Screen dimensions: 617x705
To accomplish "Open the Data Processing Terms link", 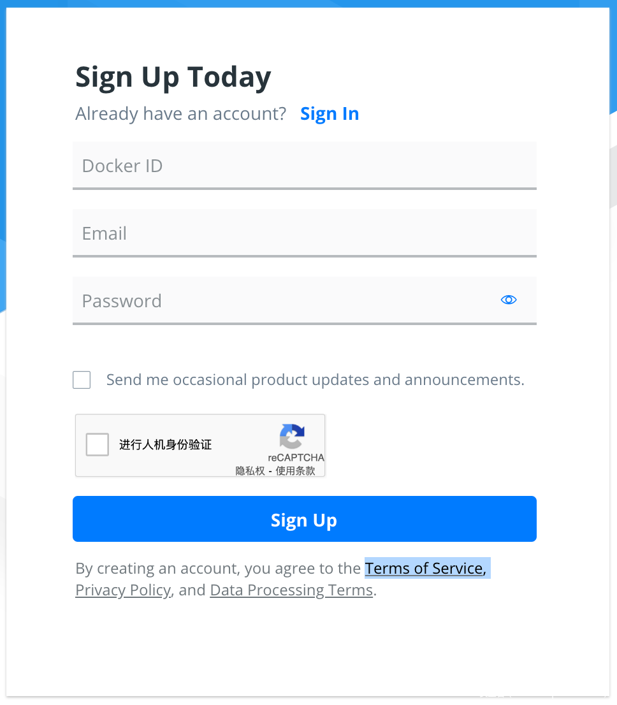I will pyautogui.click(x=291, y=590).
